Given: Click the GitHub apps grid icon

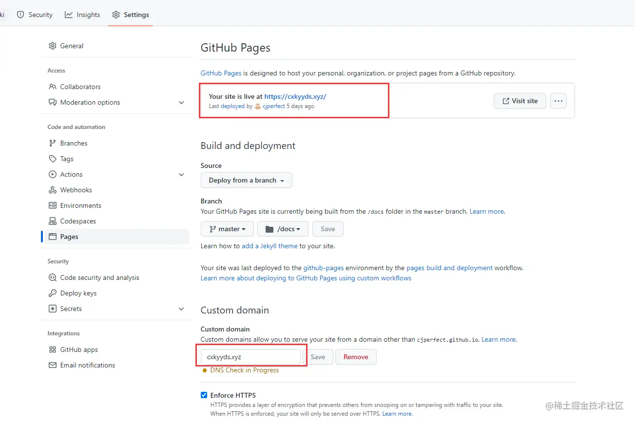Looking at the screenshot, I should pyautogui.click(x=52, y=349).
